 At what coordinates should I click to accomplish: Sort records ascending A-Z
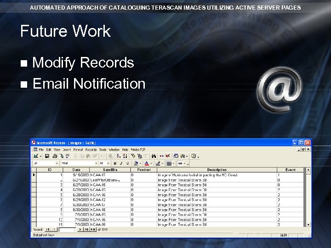tap(119, 156)
